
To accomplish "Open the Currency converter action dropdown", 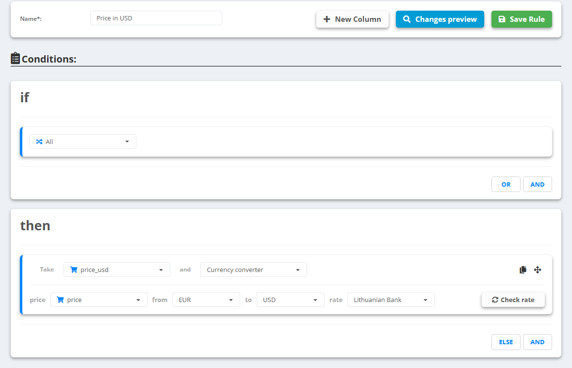I will click(254, 270).
